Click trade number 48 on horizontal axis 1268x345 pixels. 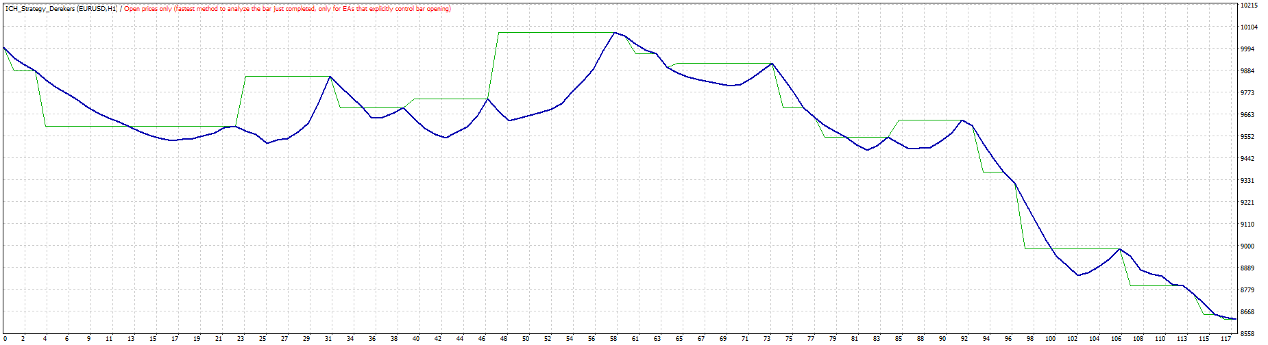[504, 339]
